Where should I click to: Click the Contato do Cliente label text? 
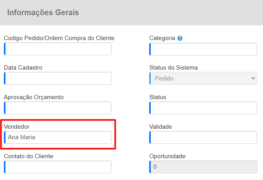(28, 156)
